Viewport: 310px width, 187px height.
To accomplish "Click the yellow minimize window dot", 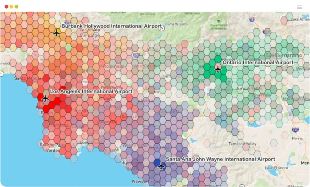I will coord(12,7).
